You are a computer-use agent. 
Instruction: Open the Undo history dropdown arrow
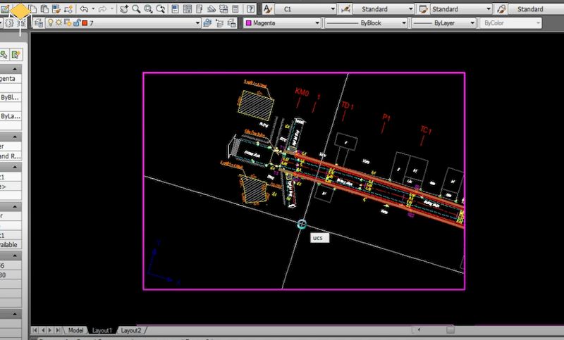click(93, 8)
